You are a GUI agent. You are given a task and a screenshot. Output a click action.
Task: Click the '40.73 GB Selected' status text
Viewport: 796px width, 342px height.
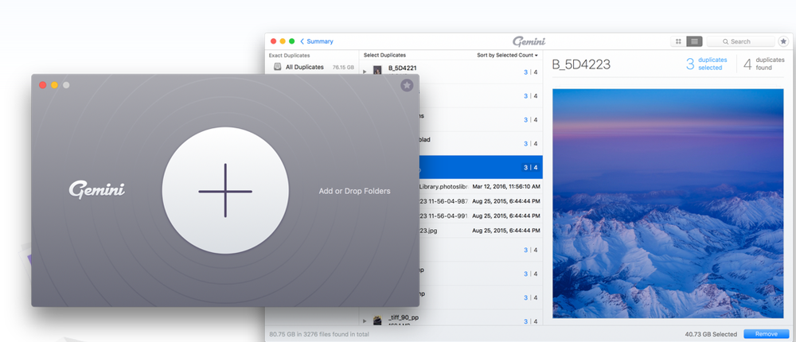710,334
